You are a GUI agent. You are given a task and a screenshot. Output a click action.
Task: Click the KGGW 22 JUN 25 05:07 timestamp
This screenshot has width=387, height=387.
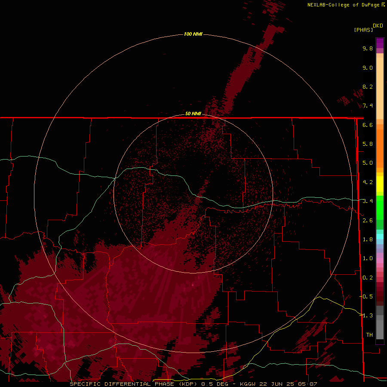pos(278,384)
